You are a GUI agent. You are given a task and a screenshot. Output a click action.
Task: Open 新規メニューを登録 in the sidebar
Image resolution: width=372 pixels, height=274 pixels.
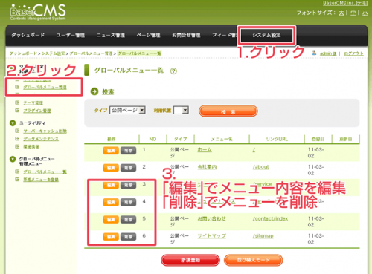[x=41, y=180]
